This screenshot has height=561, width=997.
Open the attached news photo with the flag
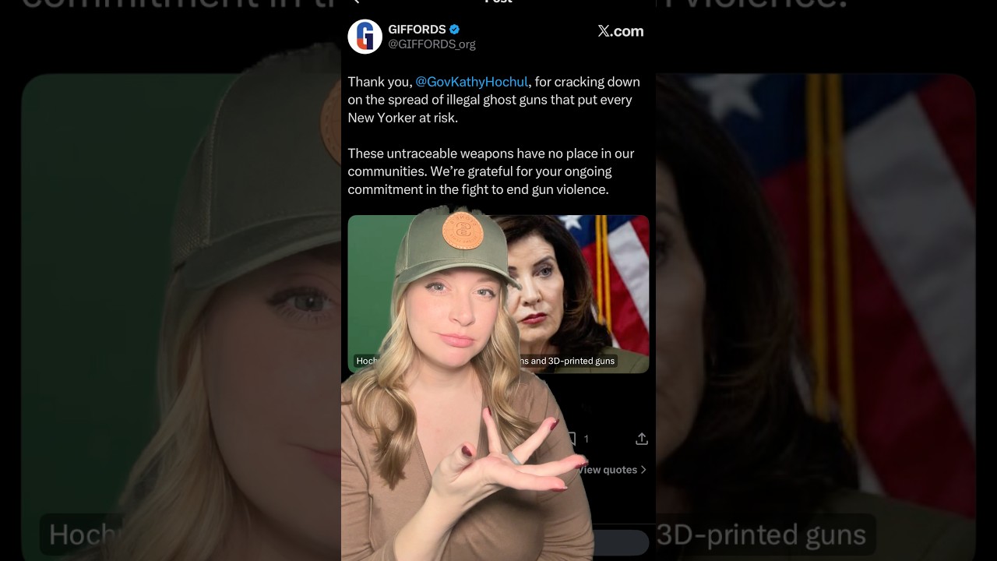tap(498, 294)
